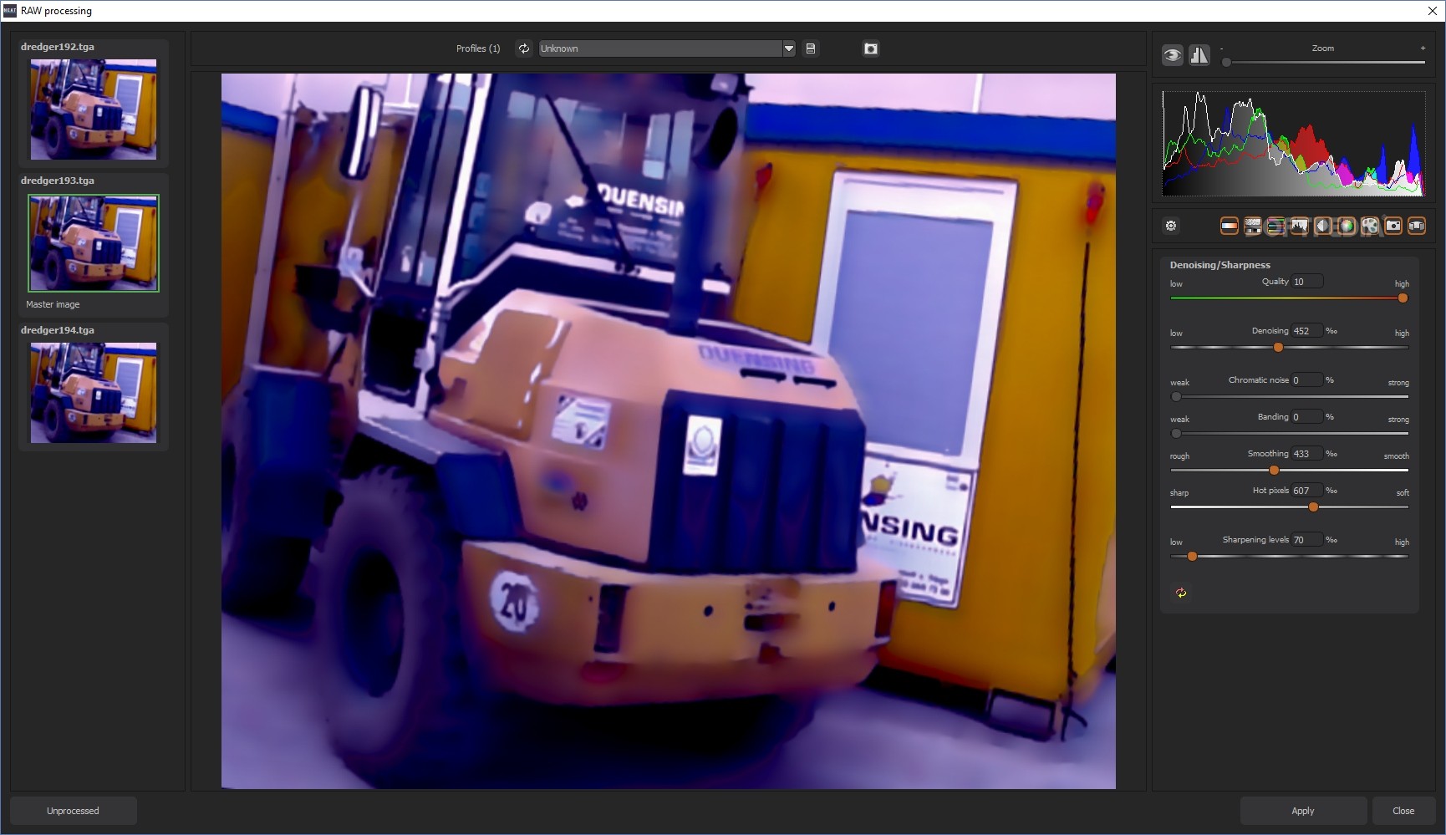Click the refresh profiles icon

click(x=524, y=48)
